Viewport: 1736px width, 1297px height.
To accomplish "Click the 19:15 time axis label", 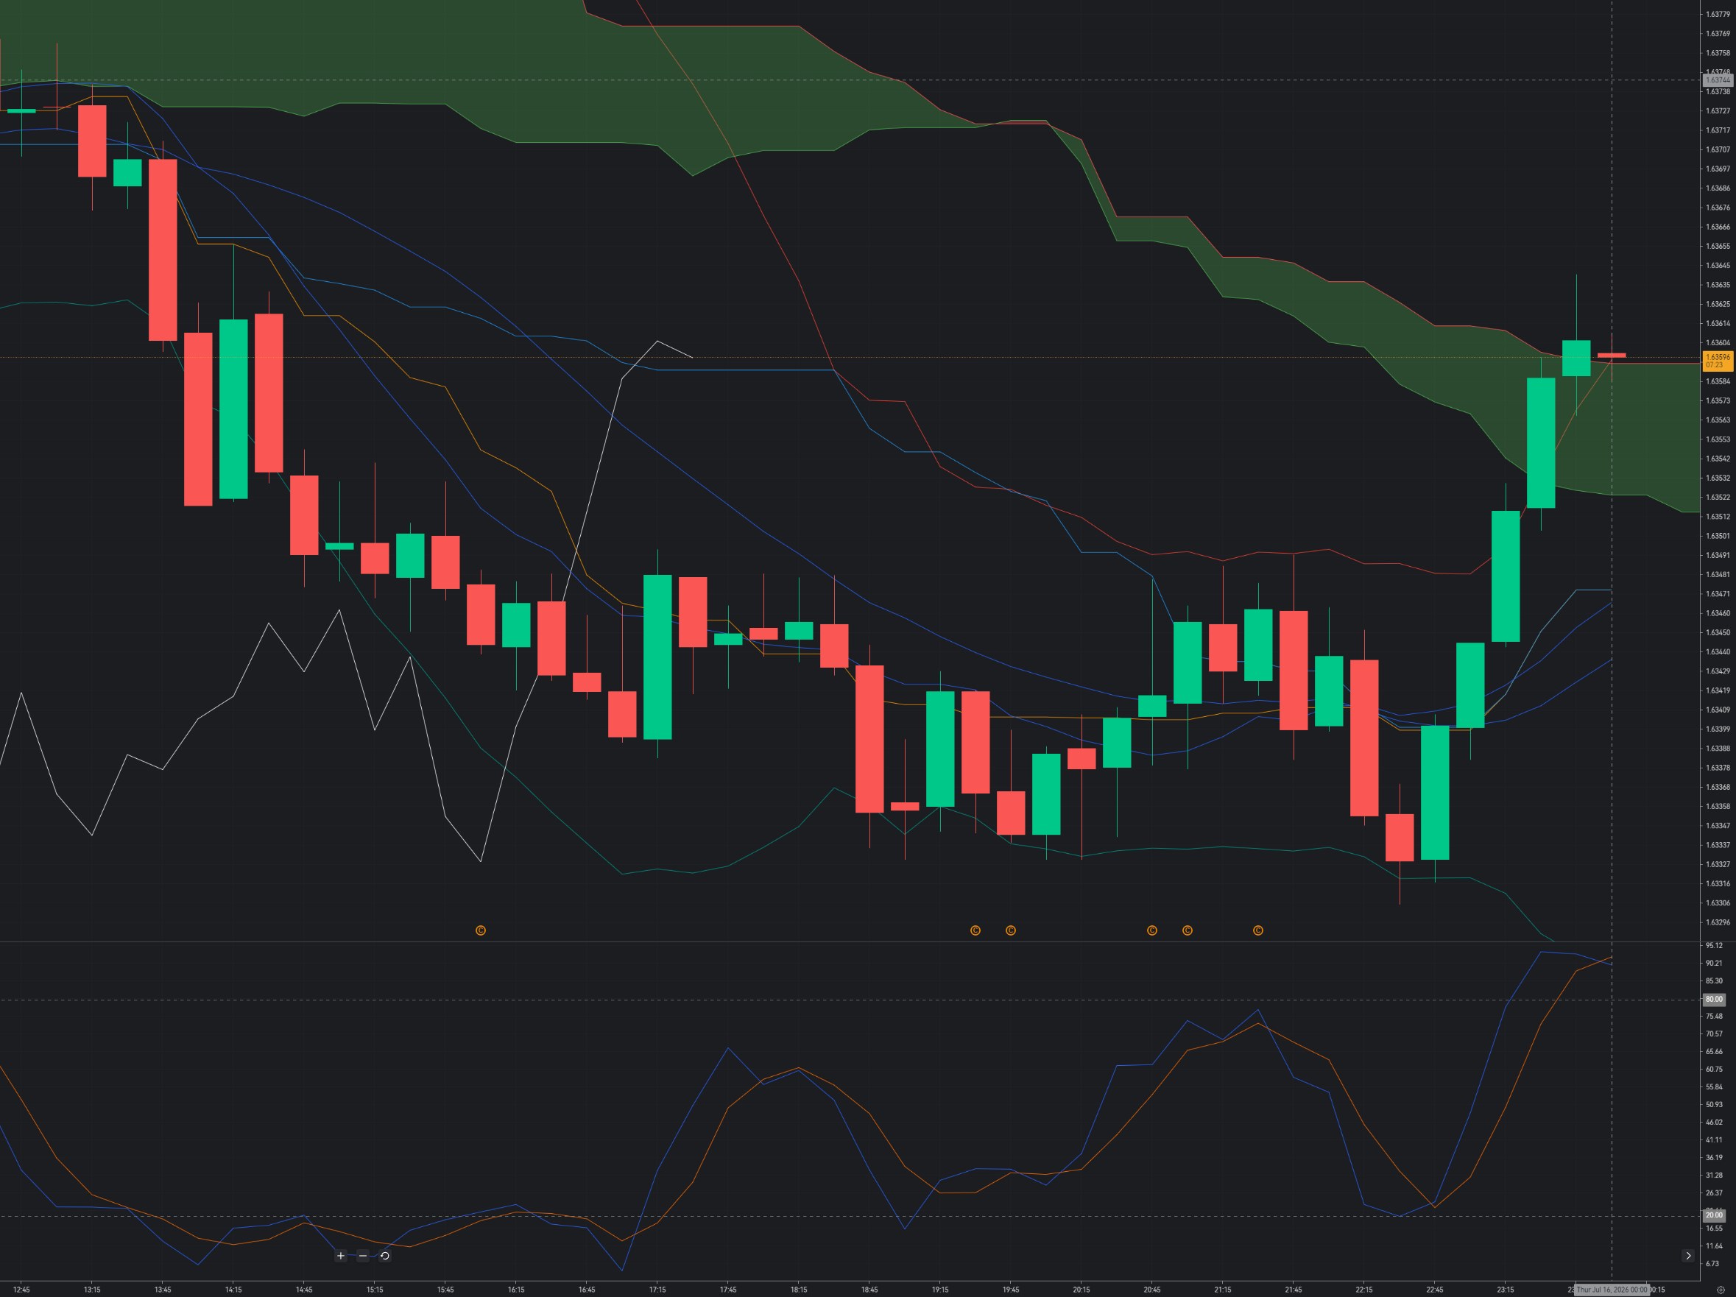I will pos(940,1290).
